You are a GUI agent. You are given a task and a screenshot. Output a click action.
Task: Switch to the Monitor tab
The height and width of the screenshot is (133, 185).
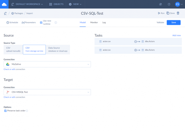pyautogui.click(x=94, y=23)
